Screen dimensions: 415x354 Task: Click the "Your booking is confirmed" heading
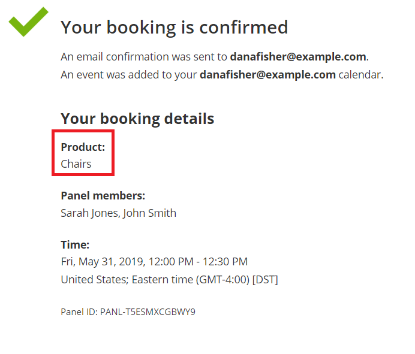[175, 27]
